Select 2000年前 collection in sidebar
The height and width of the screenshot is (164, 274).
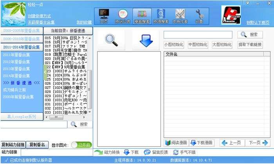click(x=18, y=97)
